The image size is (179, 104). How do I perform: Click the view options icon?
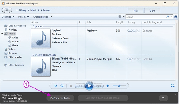119,17
